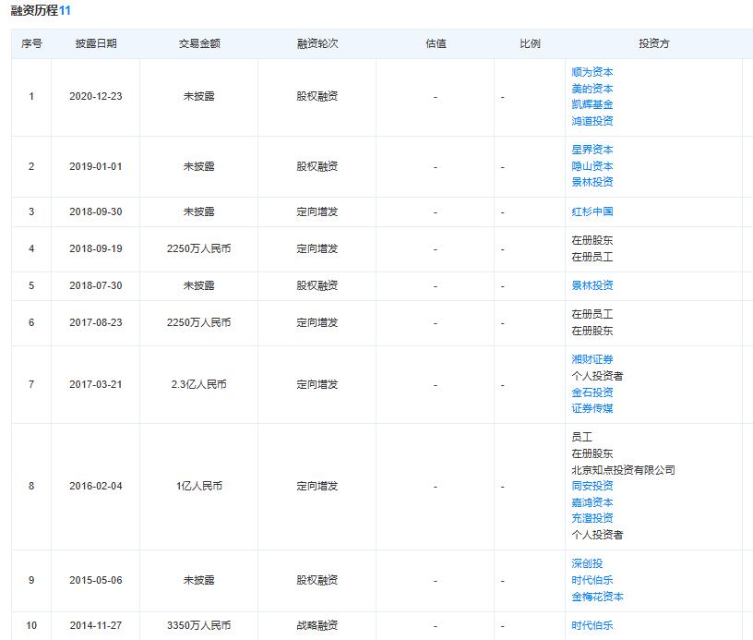This screenshot has height=640, width=753.
Task: Click 2250万人民币 in the 2017-08-23 row
Action: [198, 323]
